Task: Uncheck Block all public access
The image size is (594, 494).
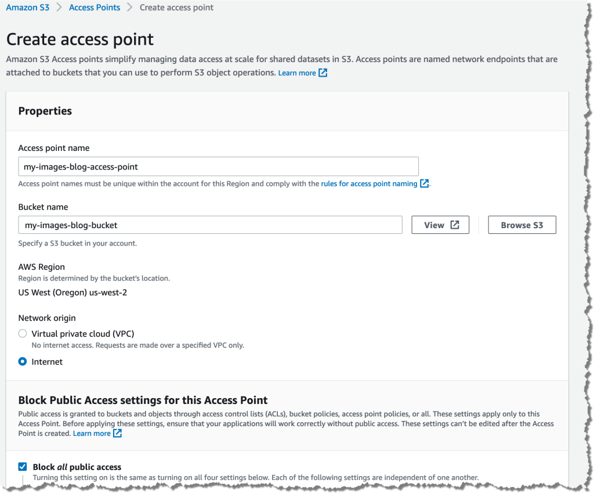Action: tap(22, 466)
